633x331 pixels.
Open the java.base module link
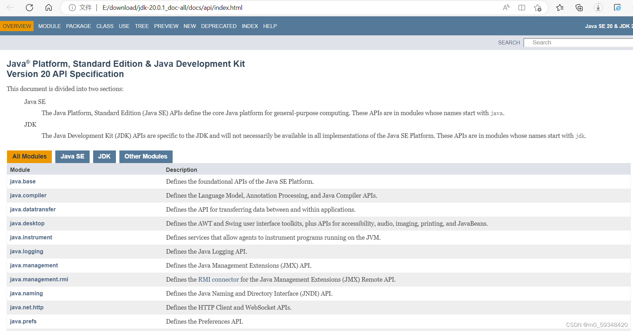tap(23, 182)
